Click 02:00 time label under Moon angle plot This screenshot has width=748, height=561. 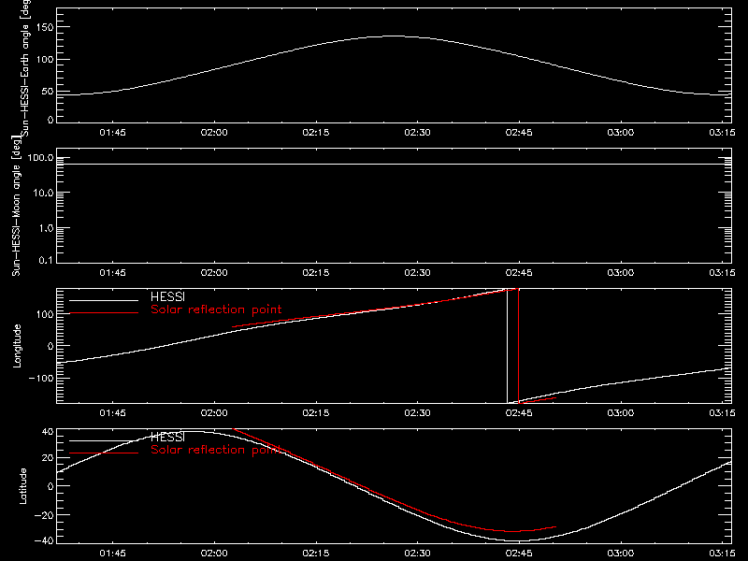214,273
